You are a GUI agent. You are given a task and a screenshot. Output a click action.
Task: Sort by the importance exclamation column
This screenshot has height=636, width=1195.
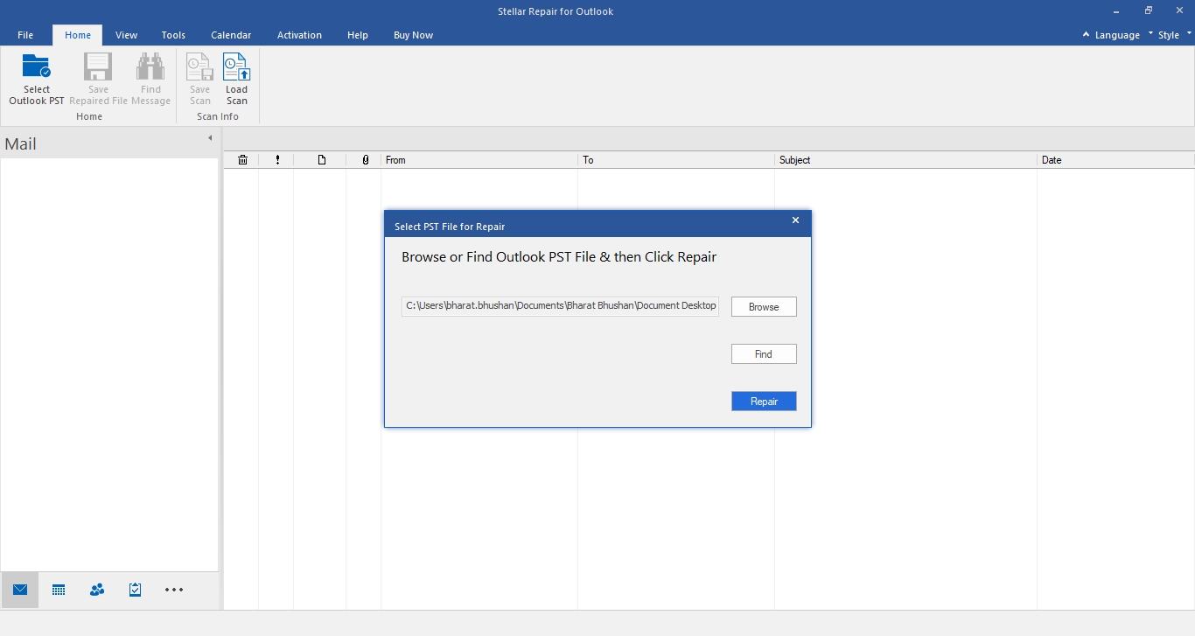tap(277, 160)
